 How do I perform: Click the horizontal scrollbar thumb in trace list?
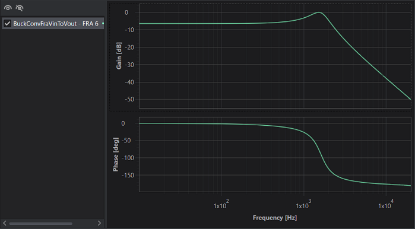40,224
